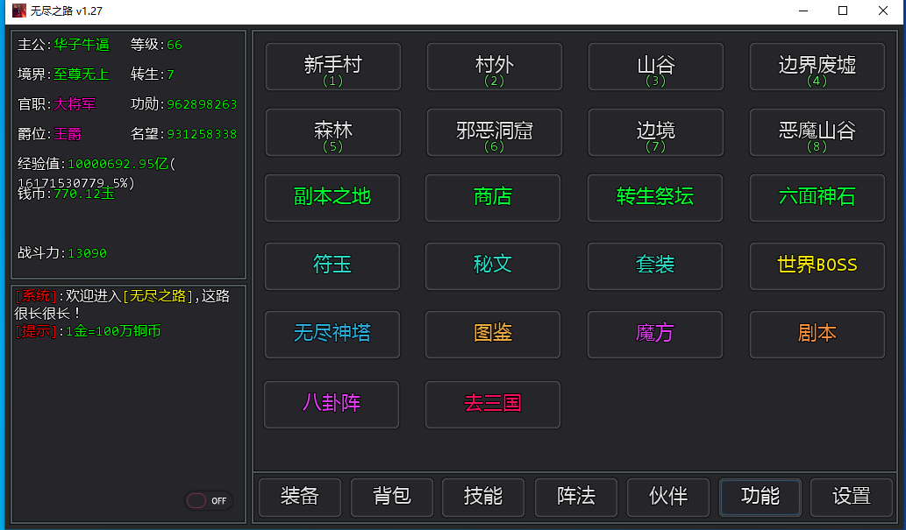906x530 pixels.
Task: Open the 八卦阵 feature
Action: coord(332,404)
